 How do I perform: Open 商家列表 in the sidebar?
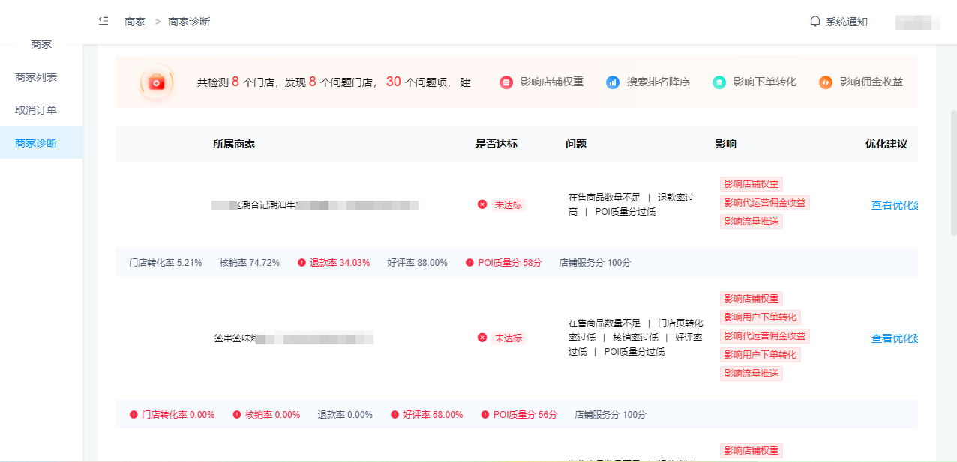[36, 77]
